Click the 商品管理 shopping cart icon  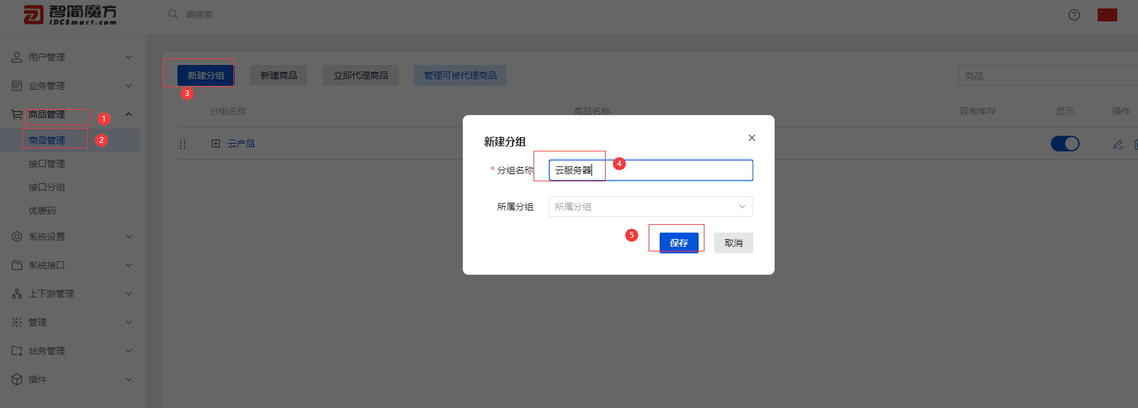[x=17, y=114]
